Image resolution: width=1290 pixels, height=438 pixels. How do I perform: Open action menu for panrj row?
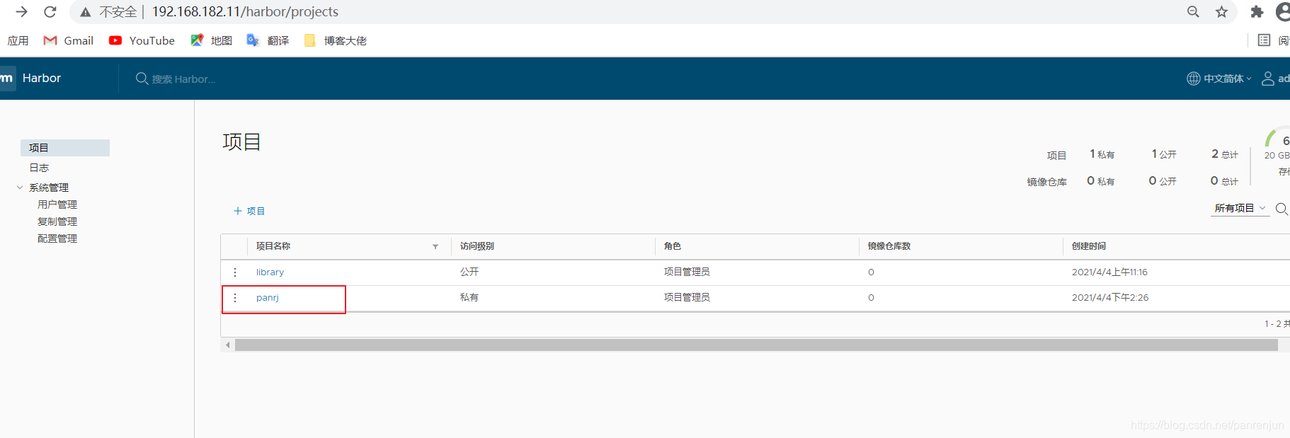(x=235, y=297)
